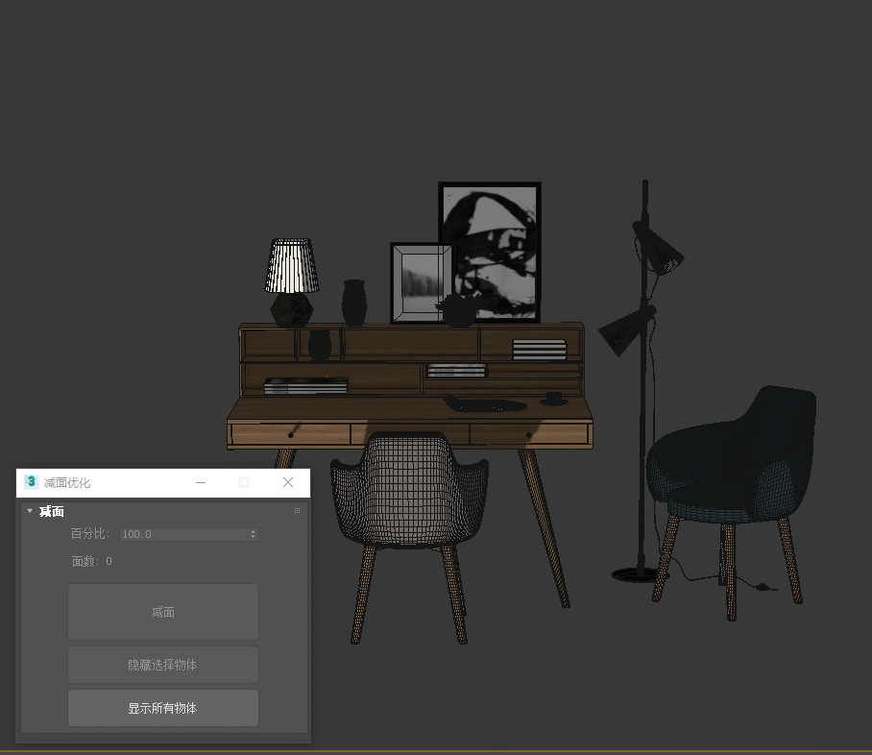The image size is (872, 755).
Task: Collapse the 减面 rollout triangle
Action: (x=30, y=511)
